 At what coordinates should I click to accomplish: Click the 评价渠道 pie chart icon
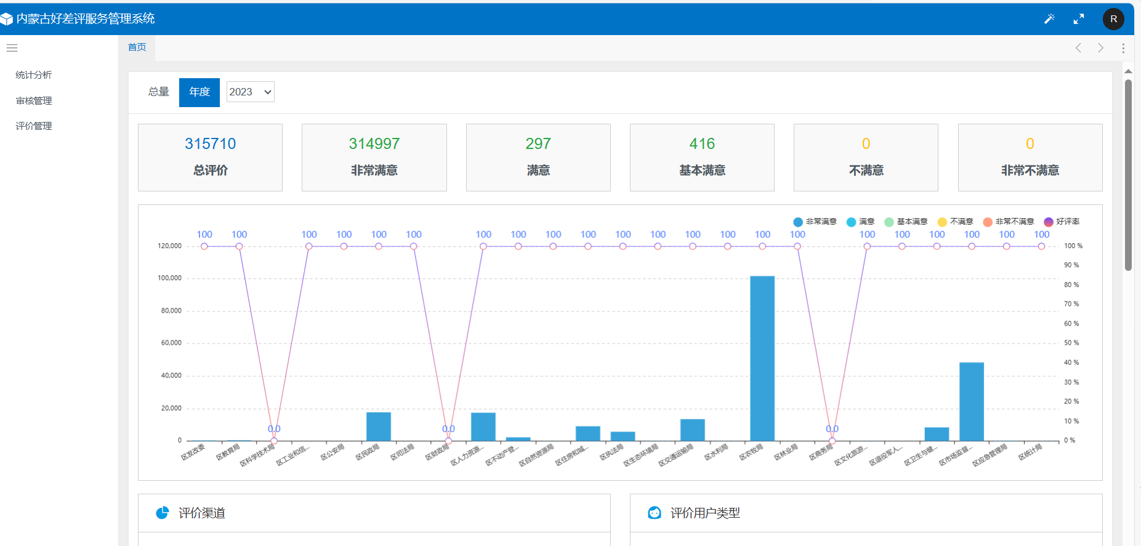(x=163, y=513)
